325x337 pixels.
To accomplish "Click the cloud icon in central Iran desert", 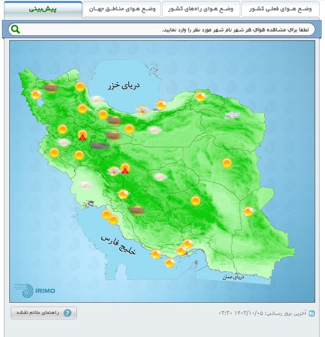I will click(x=160, y=177).
